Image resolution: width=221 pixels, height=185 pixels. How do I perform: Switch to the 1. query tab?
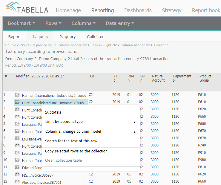pyautogui.click(x=40, y=37)
